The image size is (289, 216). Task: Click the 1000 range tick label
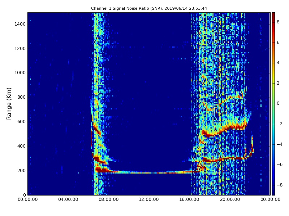(20, 73)
